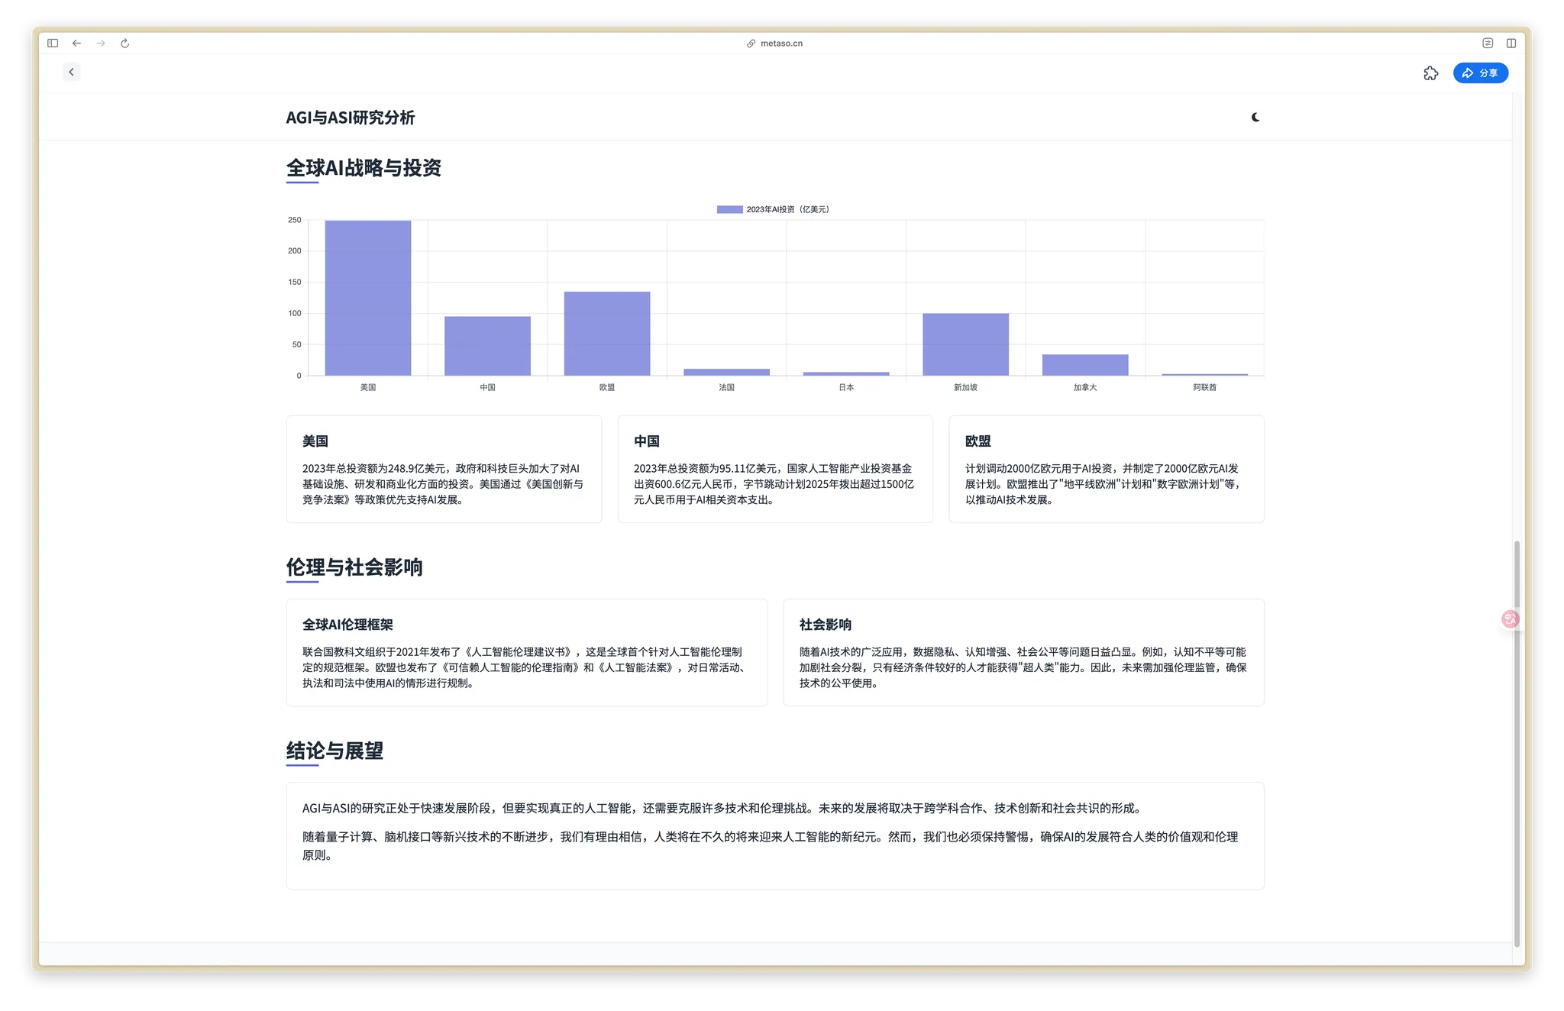Toggle the browser sidebar icon
The height and width of the screenshot is (1011, 1564).
click(52, 43)
